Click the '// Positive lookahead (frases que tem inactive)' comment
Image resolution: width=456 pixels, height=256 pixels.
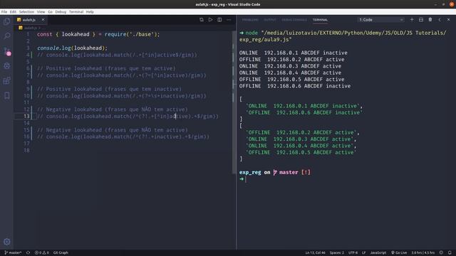109,89
